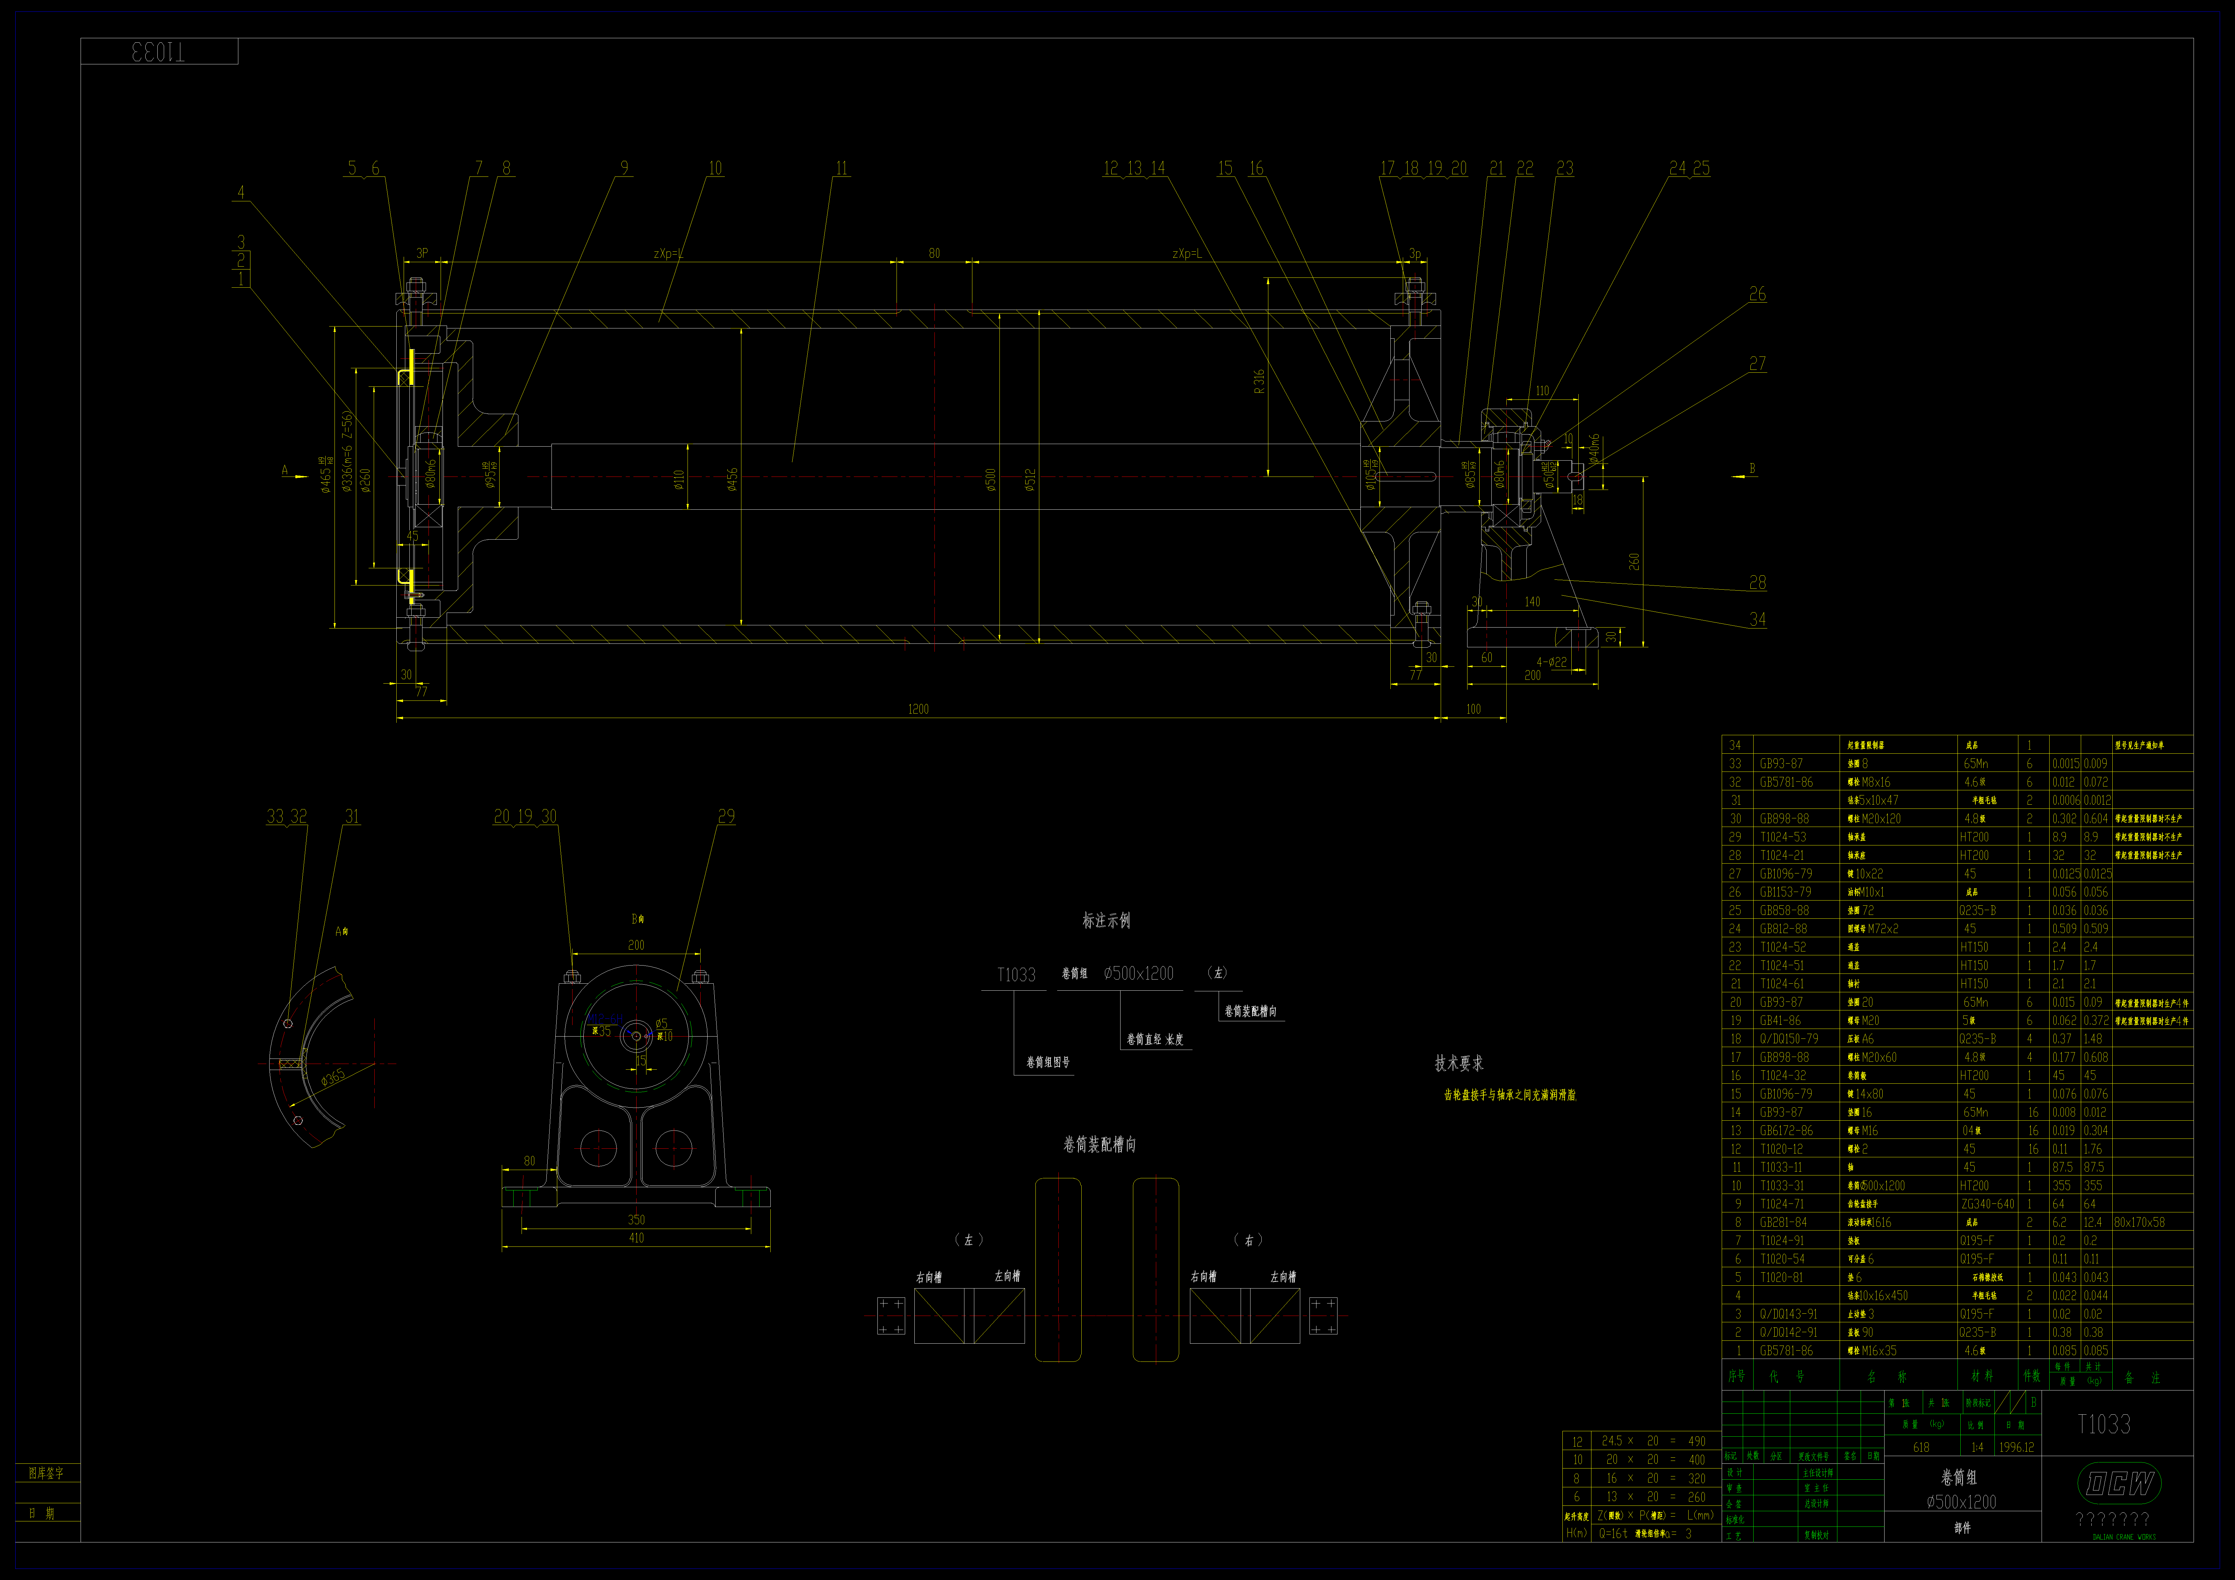Select the "GB812-88" code cell

click(1783, 929)
